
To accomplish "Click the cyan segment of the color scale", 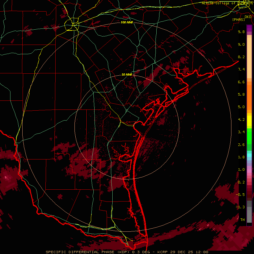I will coord(249,155).
